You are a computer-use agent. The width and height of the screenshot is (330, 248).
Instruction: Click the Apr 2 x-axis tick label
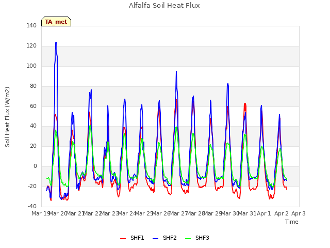pos(282,213)
